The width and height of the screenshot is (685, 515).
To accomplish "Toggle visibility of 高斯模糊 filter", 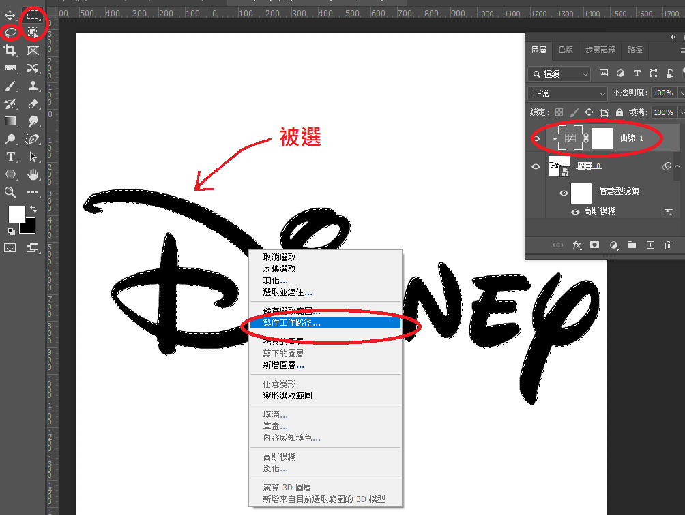I will pyautogui.click(x=575, y=211).
